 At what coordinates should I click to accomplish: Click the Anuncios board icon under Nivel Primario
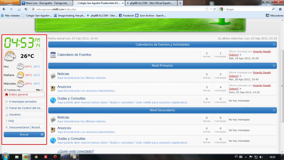53,89
